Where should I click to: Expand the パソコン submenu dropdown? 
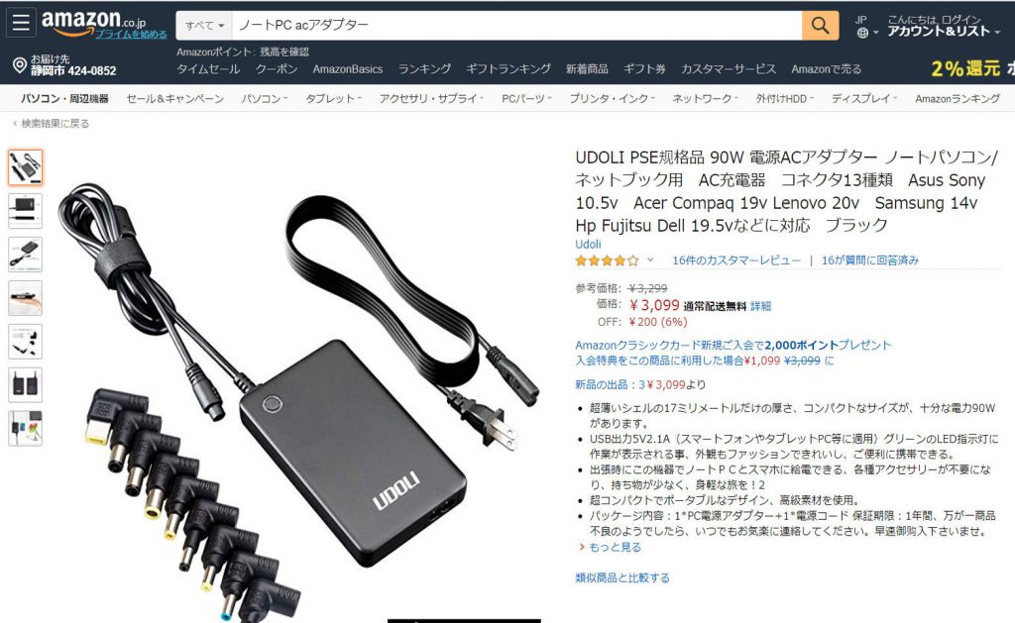coord(264,98)
